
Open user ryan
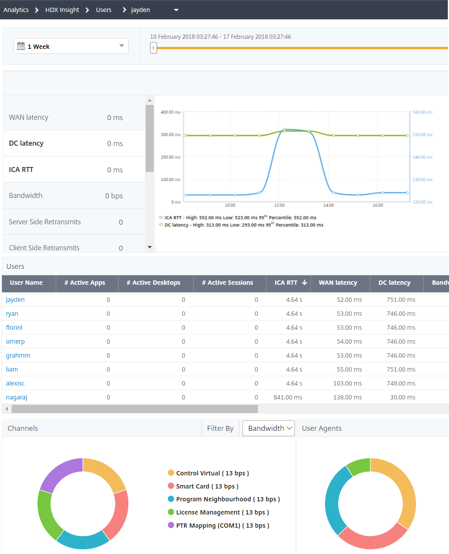12,313
